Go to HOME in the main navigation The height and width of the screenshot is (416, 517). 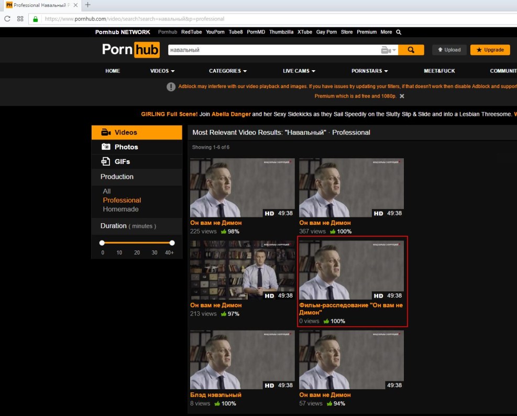[x=113, y=71]
